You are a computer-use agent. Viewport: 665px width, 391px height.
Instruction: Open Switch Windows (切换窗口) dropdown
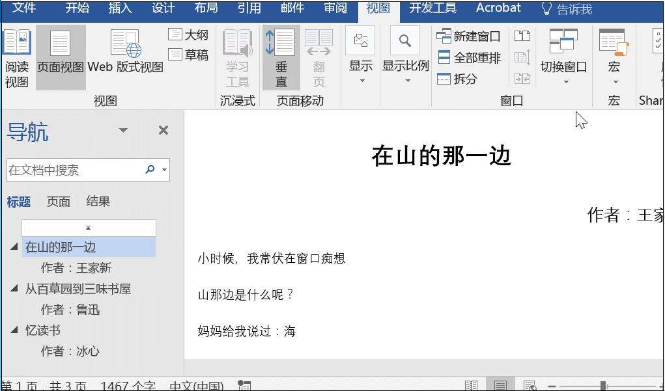coord(563,58)
